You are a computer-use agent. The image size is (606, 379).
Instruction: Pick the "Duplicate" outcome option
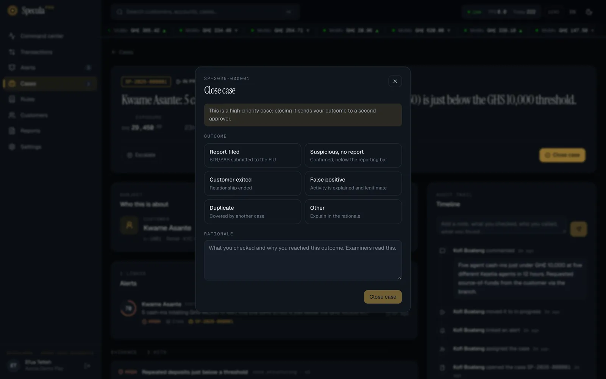253,211
